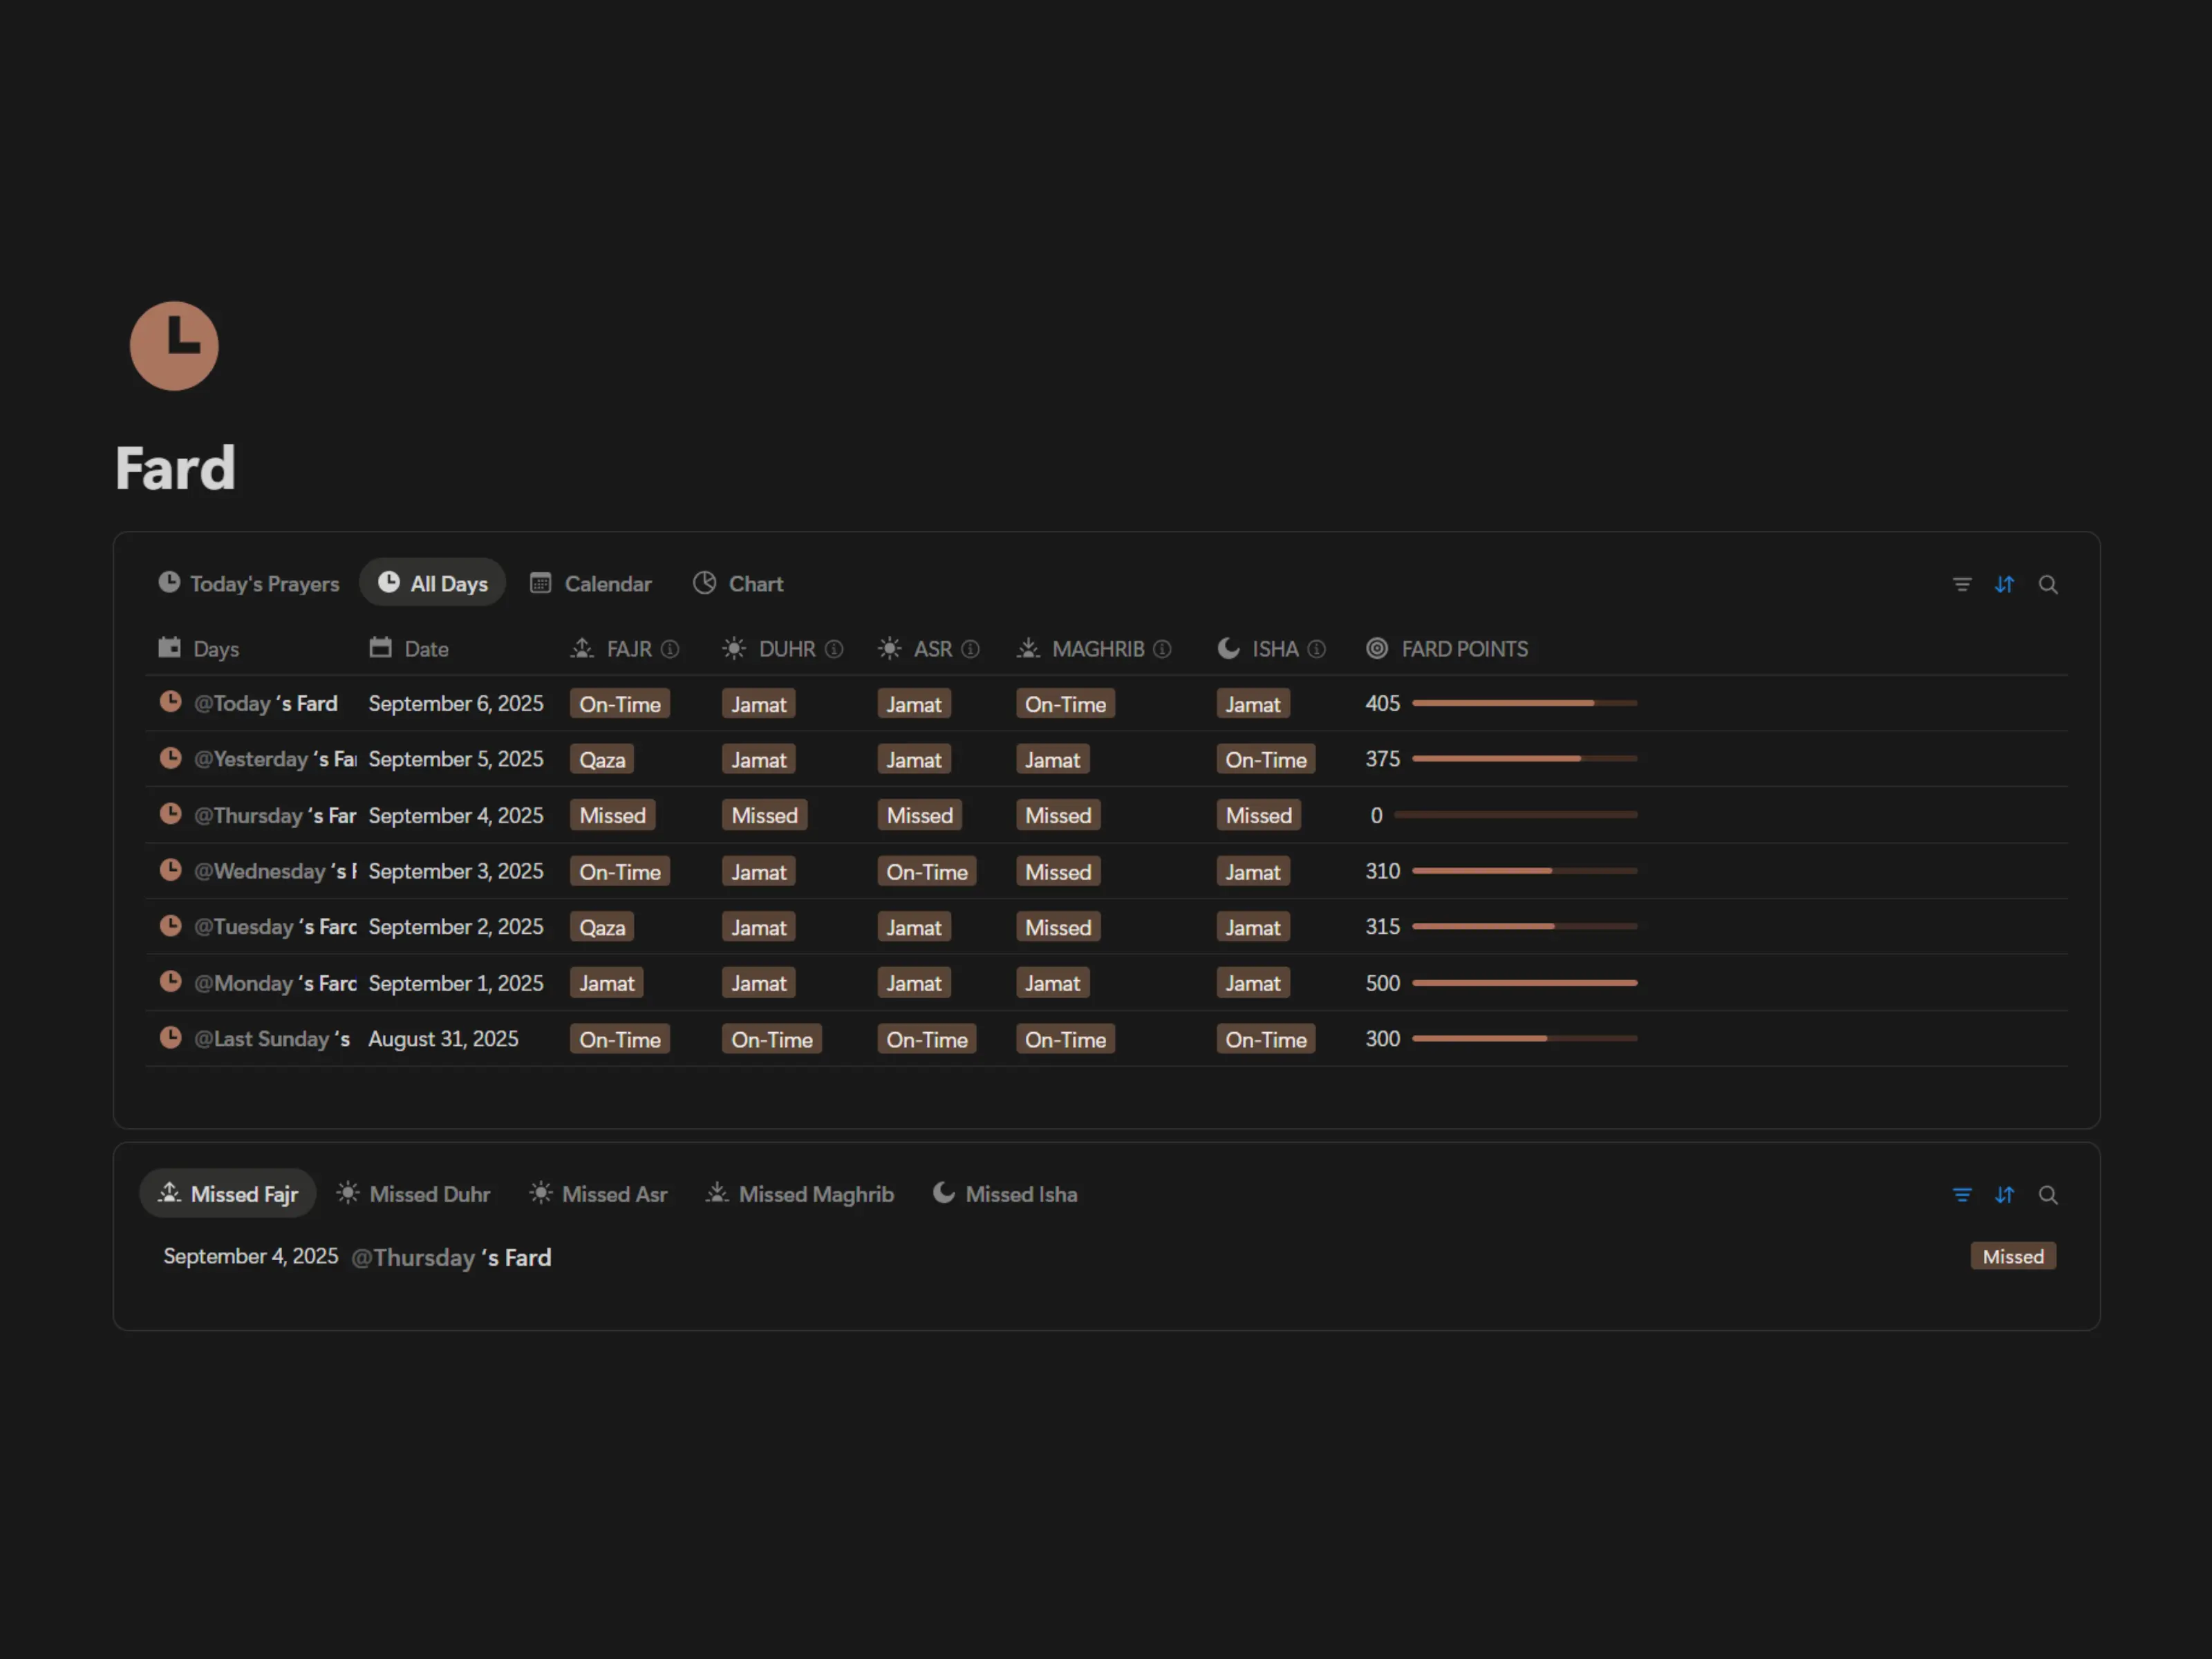Click filter icon in Missed Fajr section
This screenshot has width=2212, height=1659.
(1962, 1194)
